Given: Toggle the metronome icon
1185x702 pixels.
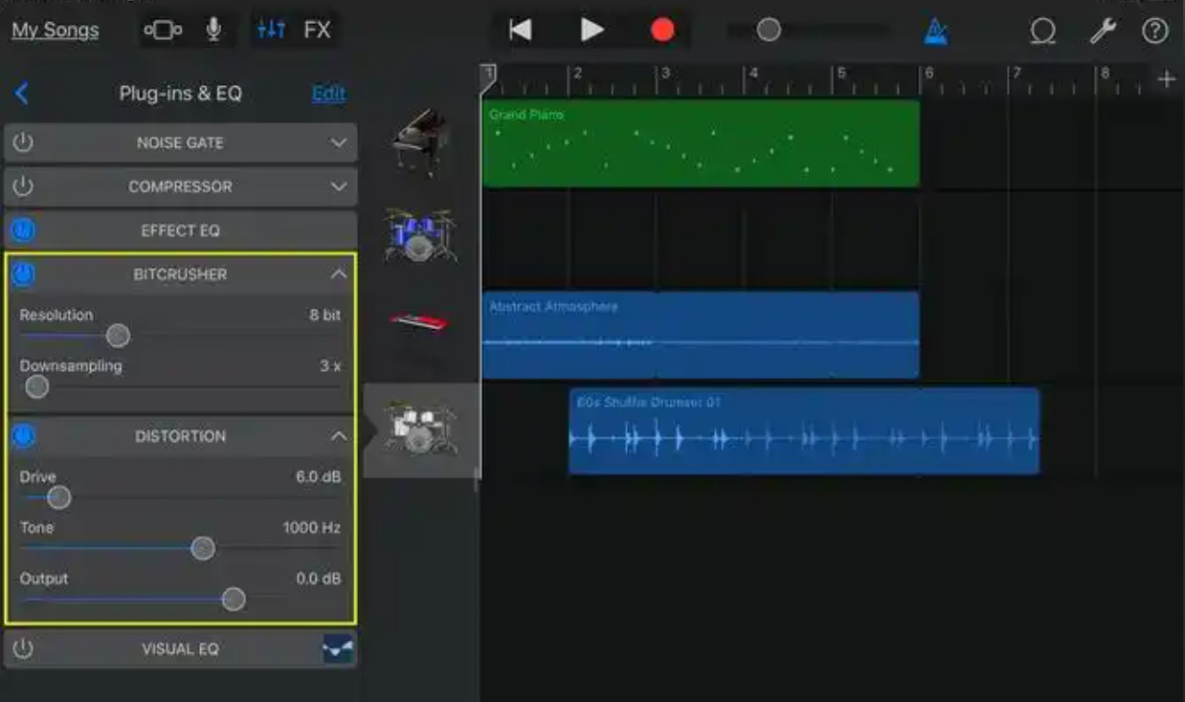Looking at the screenshot, I should pos(935,32).
